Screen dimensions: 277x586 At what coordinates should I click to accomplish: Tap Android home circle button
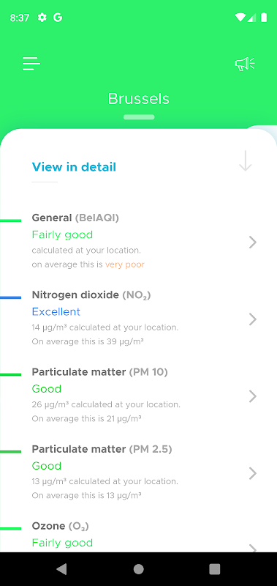[x=139, y=569]
